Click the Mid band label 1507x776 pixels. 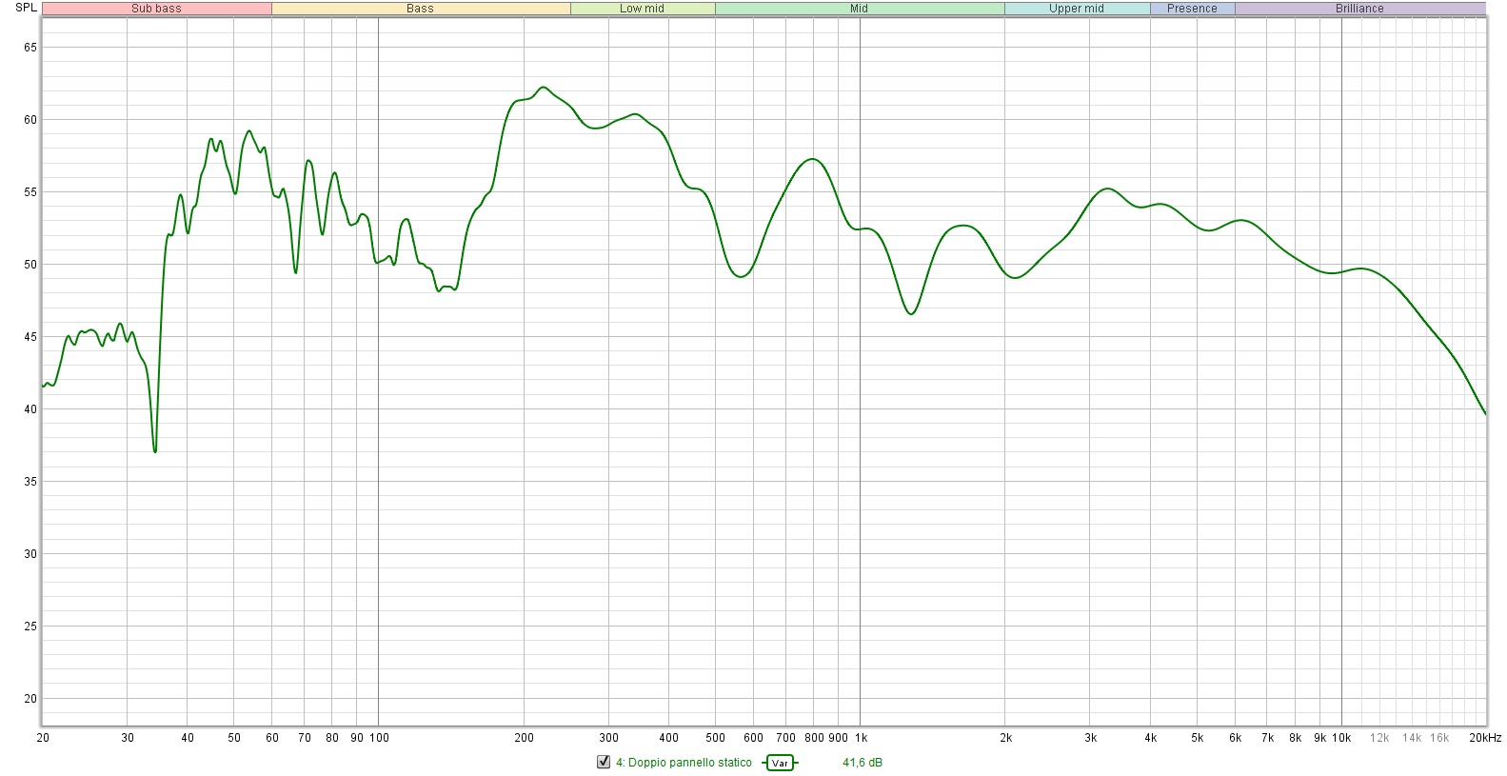pos(859,9)
